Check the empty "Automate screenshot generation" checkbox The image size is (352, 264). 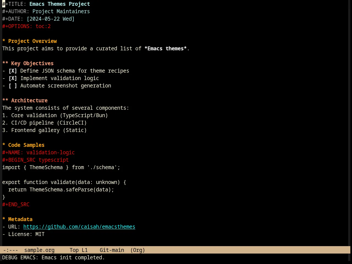[13, 86]
